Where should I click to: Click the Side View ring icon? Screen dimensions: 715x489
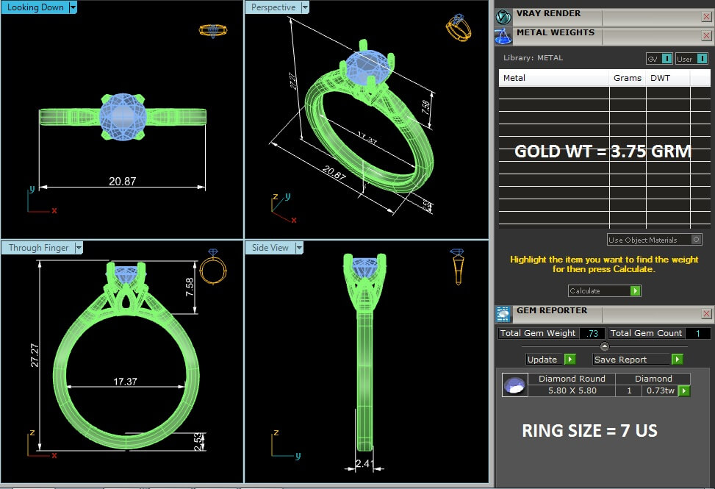457,267
